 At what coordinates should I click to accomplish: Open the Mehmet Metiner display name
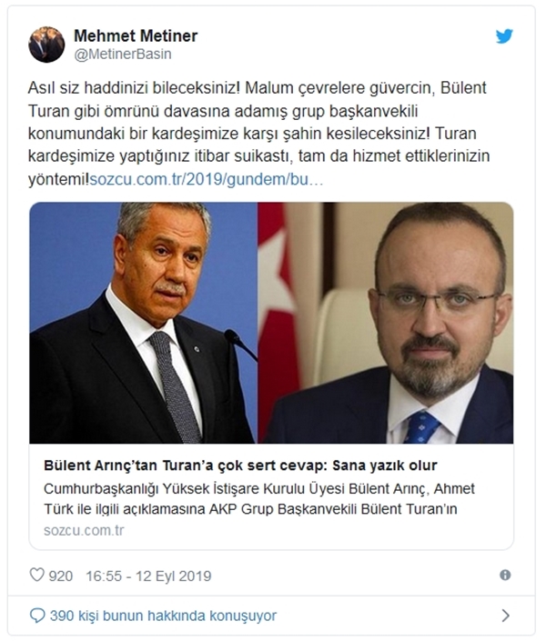pos(136,36)
